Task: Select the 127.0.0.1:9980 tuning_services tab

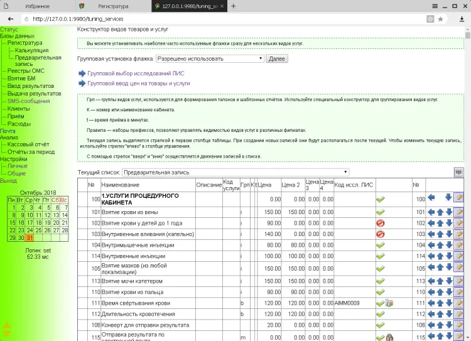Action: point(189,6)
